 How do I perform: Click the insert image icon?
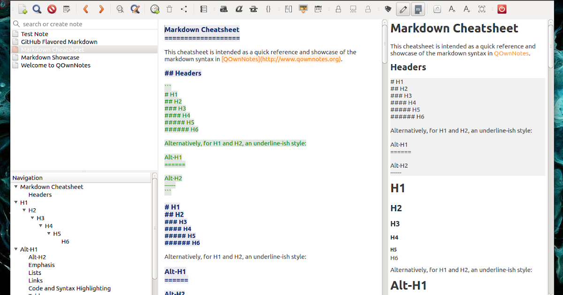coord(303,9)
